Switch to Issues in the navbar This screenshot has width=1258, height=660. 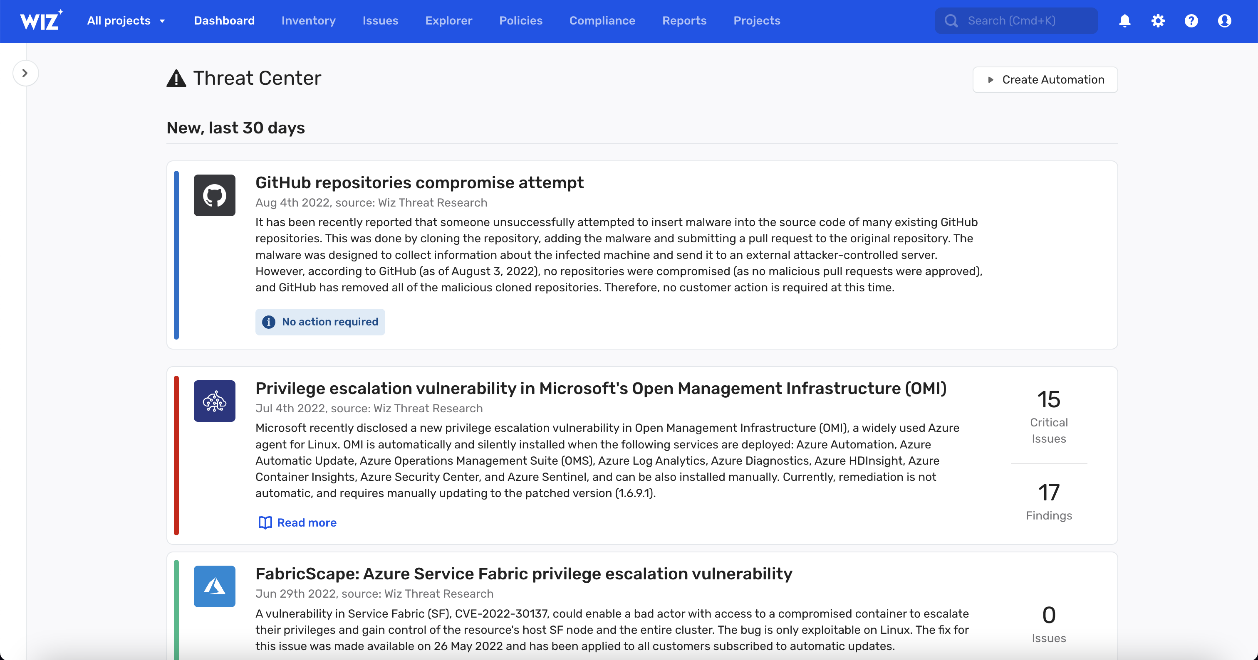click(x=380, y=20)
